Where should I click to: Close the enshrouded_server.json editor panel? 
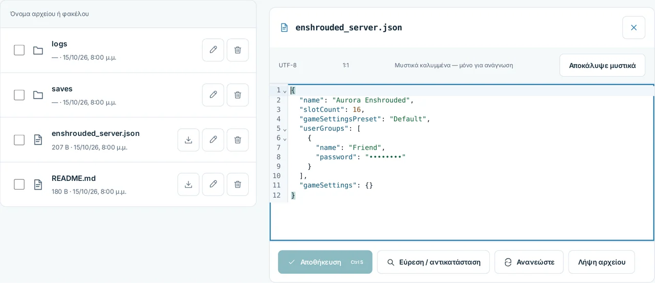[634, 28]
